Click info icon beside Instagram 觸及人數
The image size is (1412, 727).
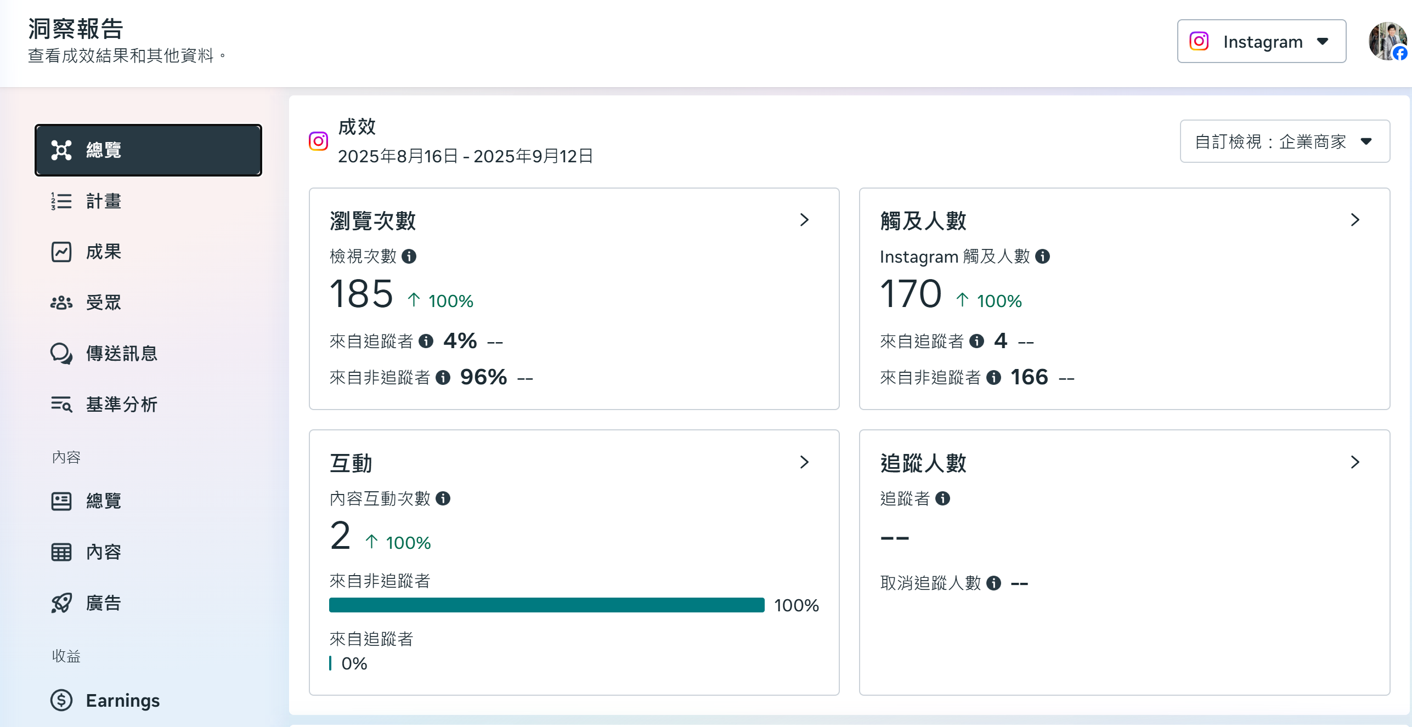[1042, 256]
